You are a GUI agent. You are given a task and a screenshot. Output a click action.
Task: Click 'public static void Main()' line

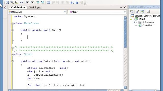click(41, 30)
